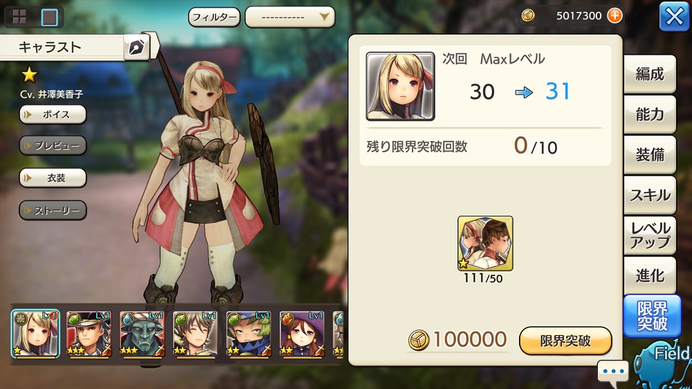Open the レベルアップ level up tab
This screenshot has height=389, width=692.
pos(650,235)
